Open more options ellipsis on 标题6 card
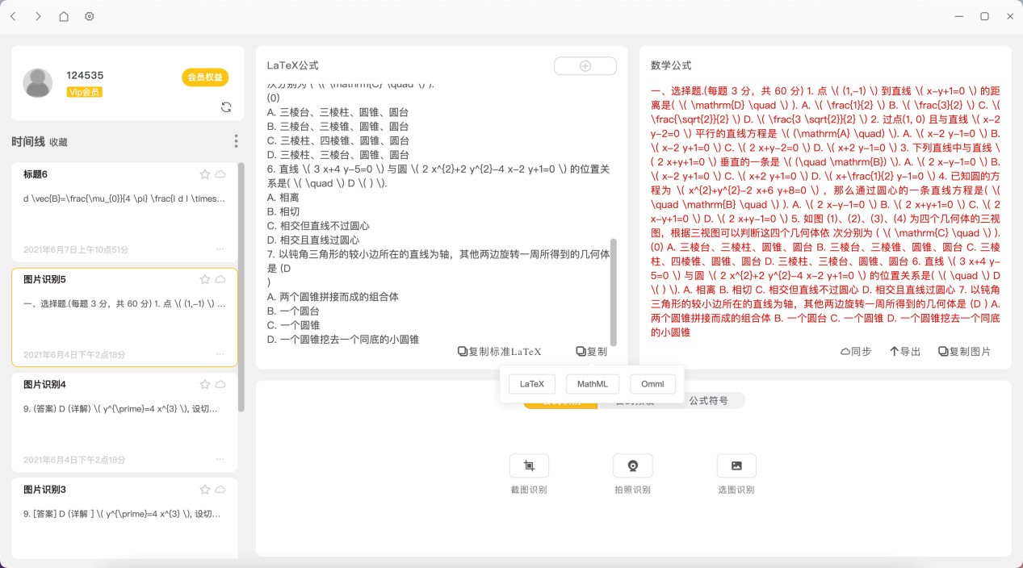Image resolution: width=1023 pixels, height=568 pixels. coord(220,249)
